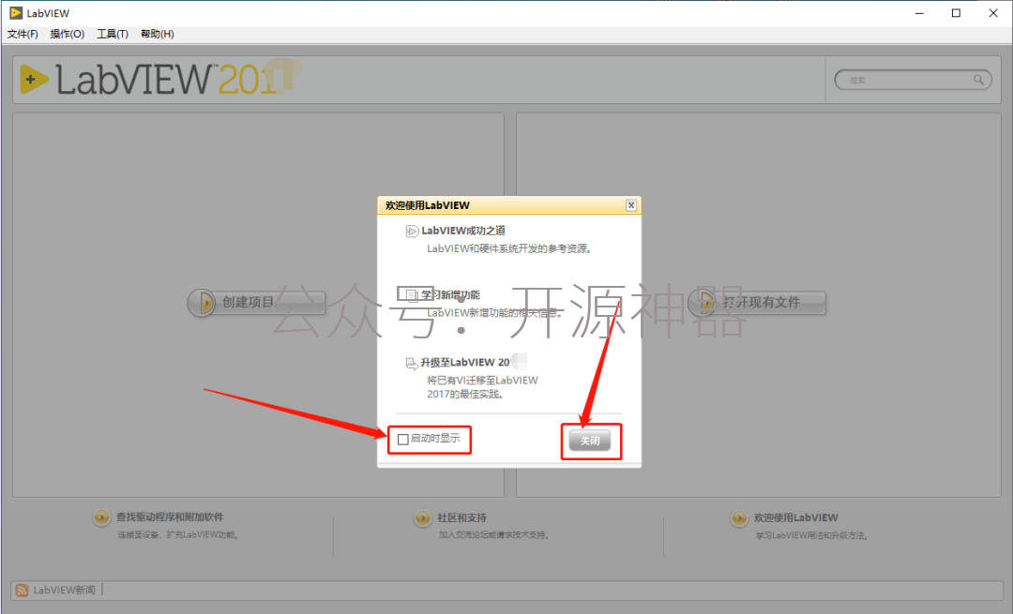Screen dimensions: 1013x614
Task: Click the LabVIEW新闻 label
Action: pos(64,591)
